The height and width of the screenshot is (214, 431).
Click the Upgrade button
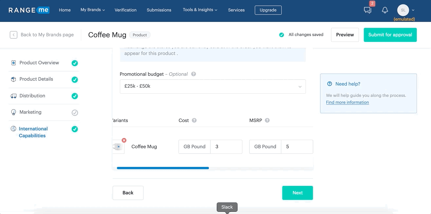268,10
